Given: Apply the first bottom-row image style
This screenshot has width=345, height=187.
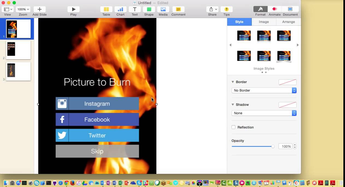Looking at the screenshot, I should 244,56.
